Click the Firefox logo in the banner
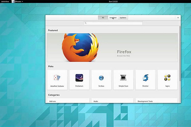This screenshot has width=191, height=127. [x=80, y=48]
